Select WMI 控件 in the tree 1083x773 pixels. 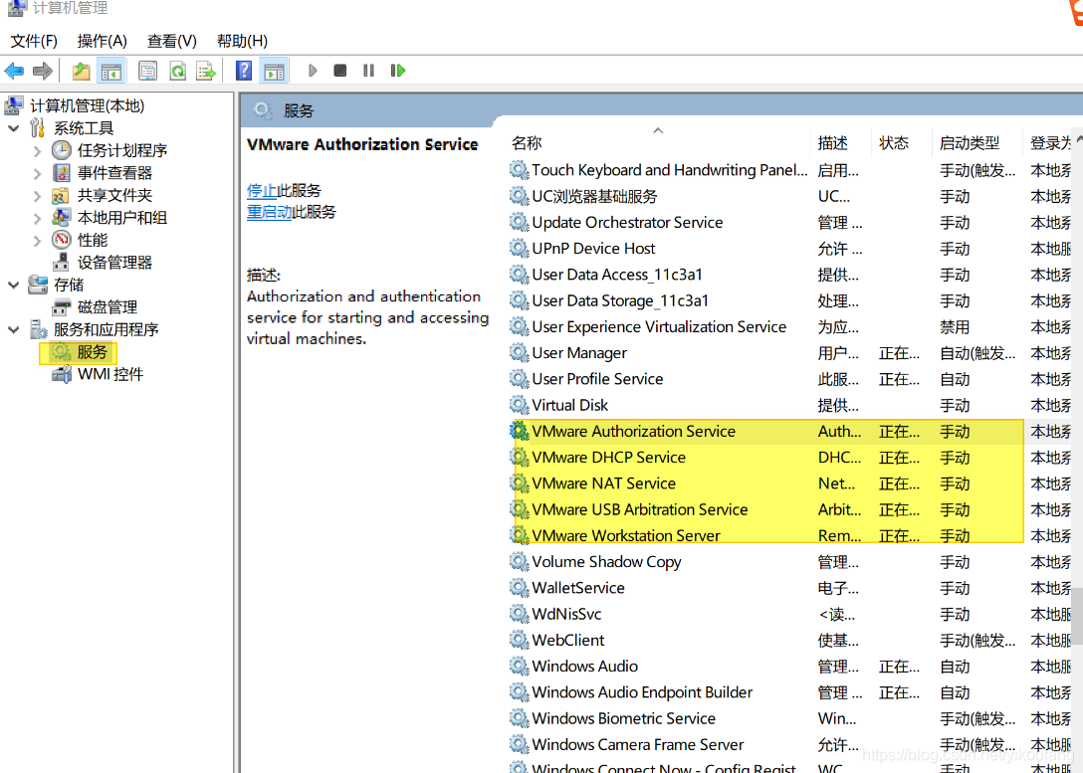click(110, 374)
